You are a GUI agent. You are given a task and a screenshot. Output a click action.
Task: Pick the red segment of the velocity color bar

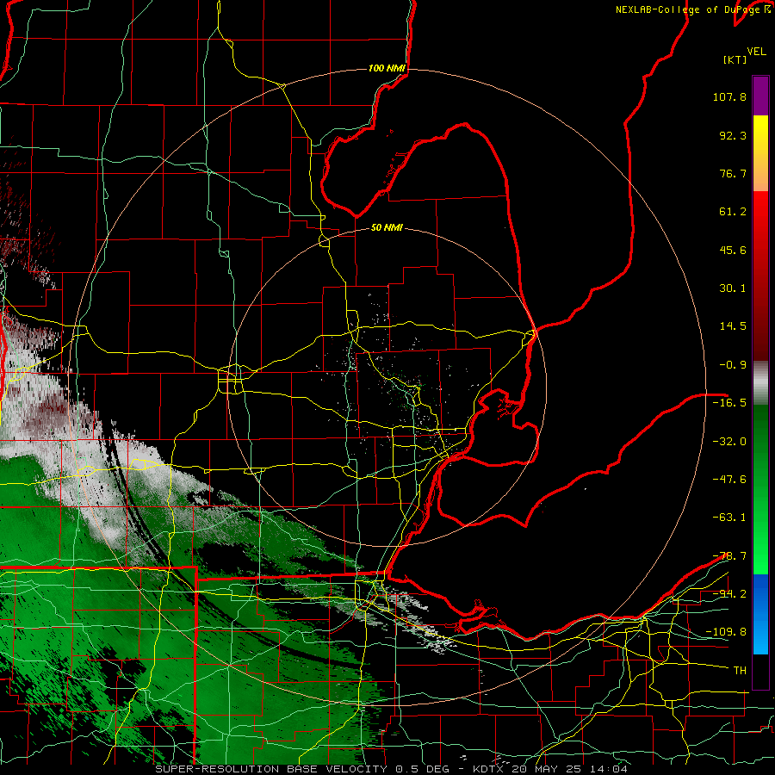coord(760,276)
